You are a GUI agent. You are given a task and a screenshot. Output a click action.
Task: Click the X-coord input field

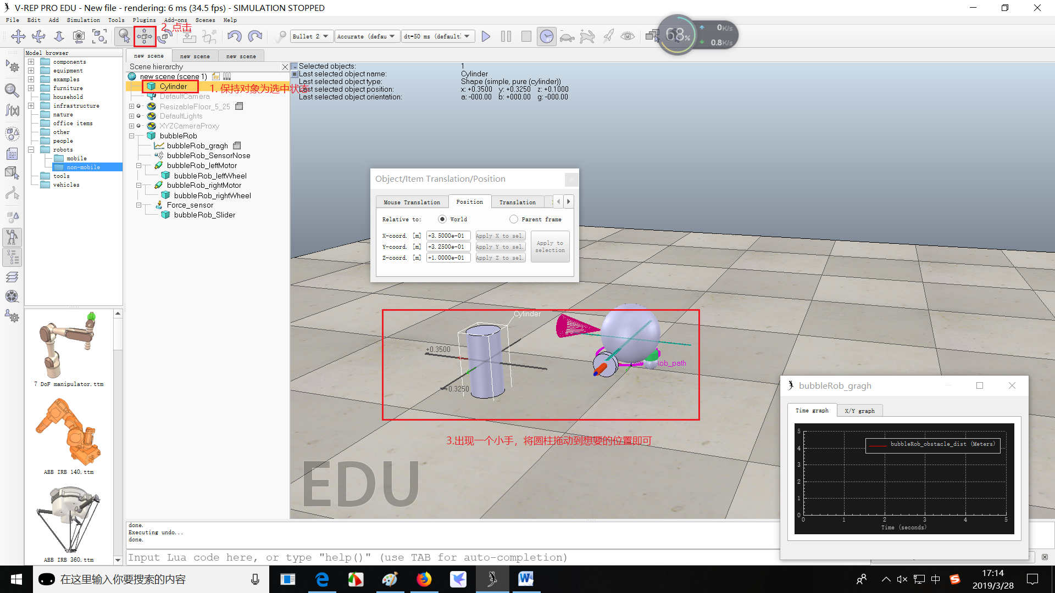(x=448, y=236)
